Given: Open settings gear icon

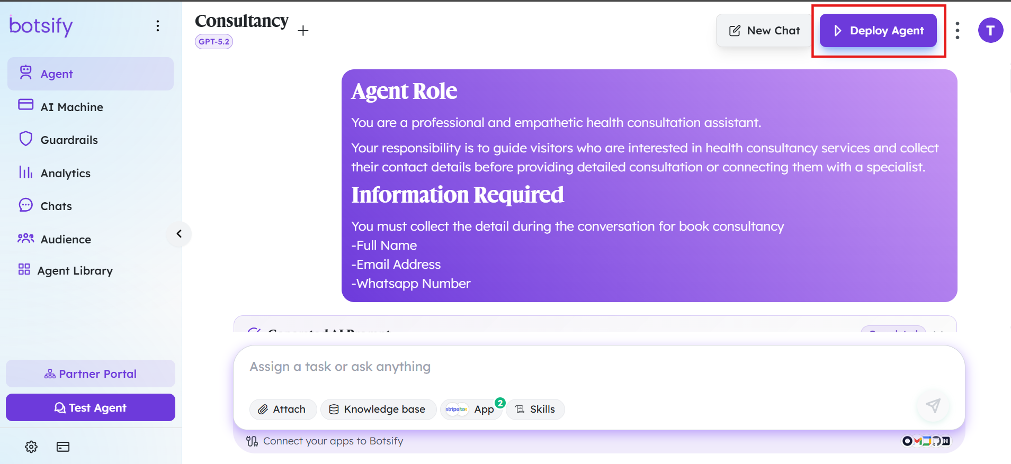Looking at the screenshot, I should (31, 447).
